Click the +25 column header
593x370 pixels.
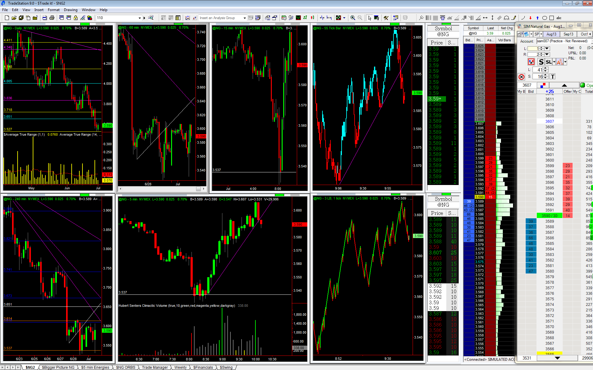click(549, 91)
